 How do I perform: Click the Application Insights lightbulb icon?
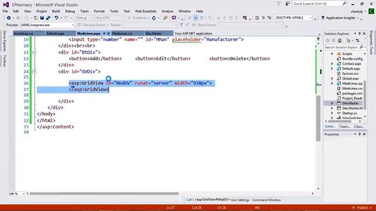(323, 18)
